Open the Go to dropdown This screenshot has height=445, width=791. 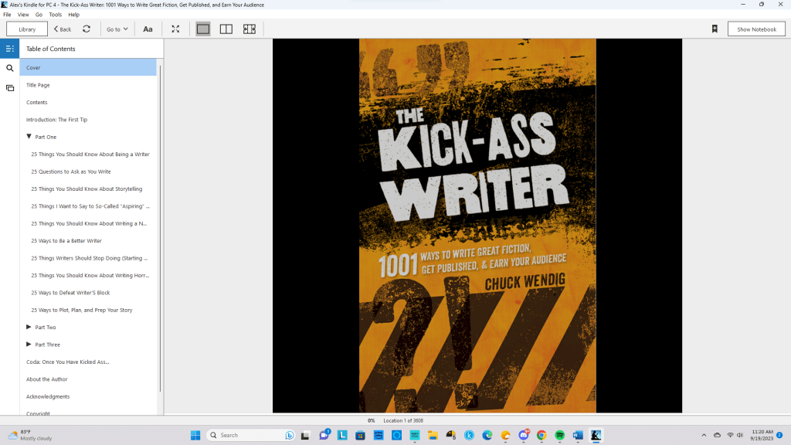pos(117,29)
